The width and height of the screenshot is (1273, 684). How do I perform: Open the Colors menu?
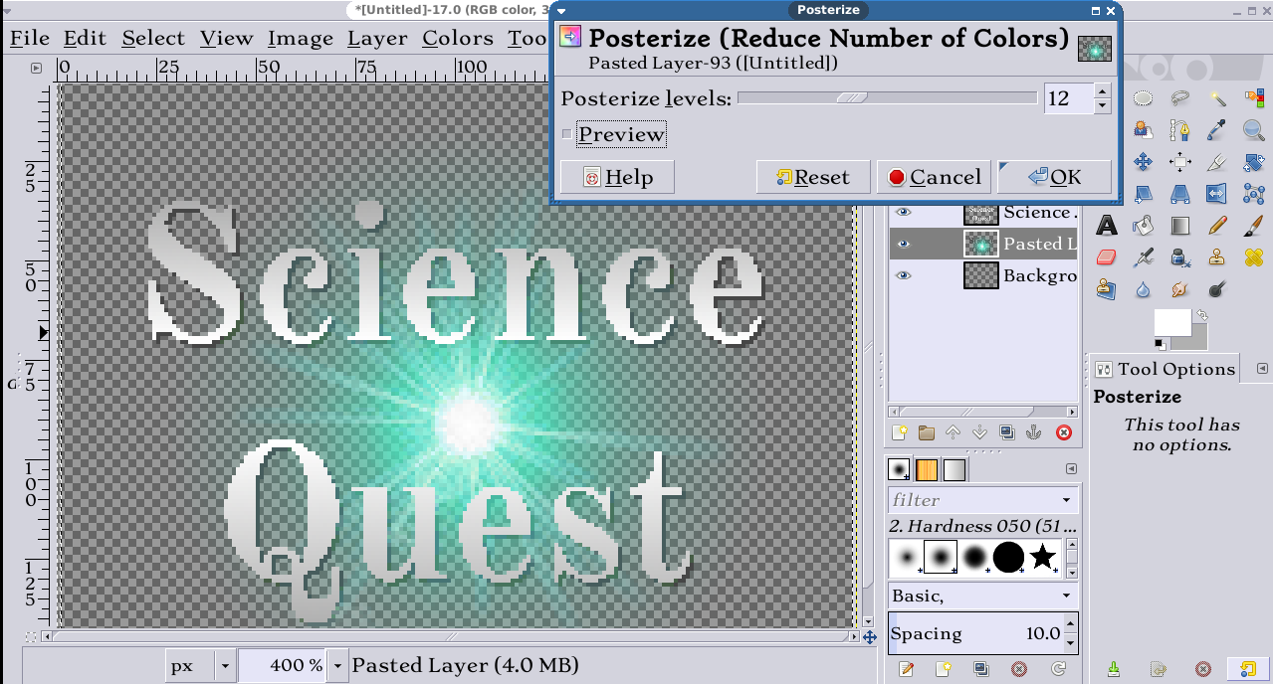tap(457, 38)
